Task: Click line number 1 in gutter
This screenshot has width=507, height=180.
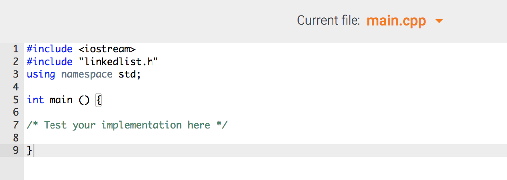Action: pyautogui.click(x=16, y=49)
